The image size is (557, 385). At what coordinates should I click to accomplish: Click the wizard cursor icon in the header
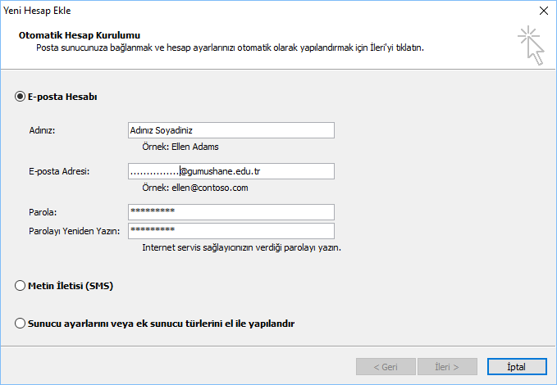tap(530, 45)
